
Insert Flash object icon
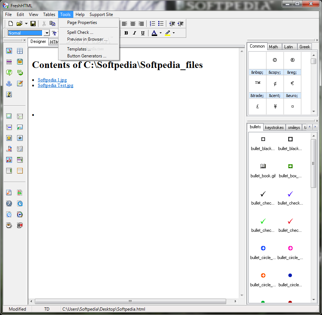[9, 203]
